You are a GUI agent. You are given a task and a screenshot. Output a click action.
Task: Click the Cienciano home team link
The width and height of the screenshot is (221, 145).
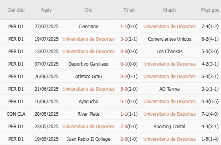[88, 26]
